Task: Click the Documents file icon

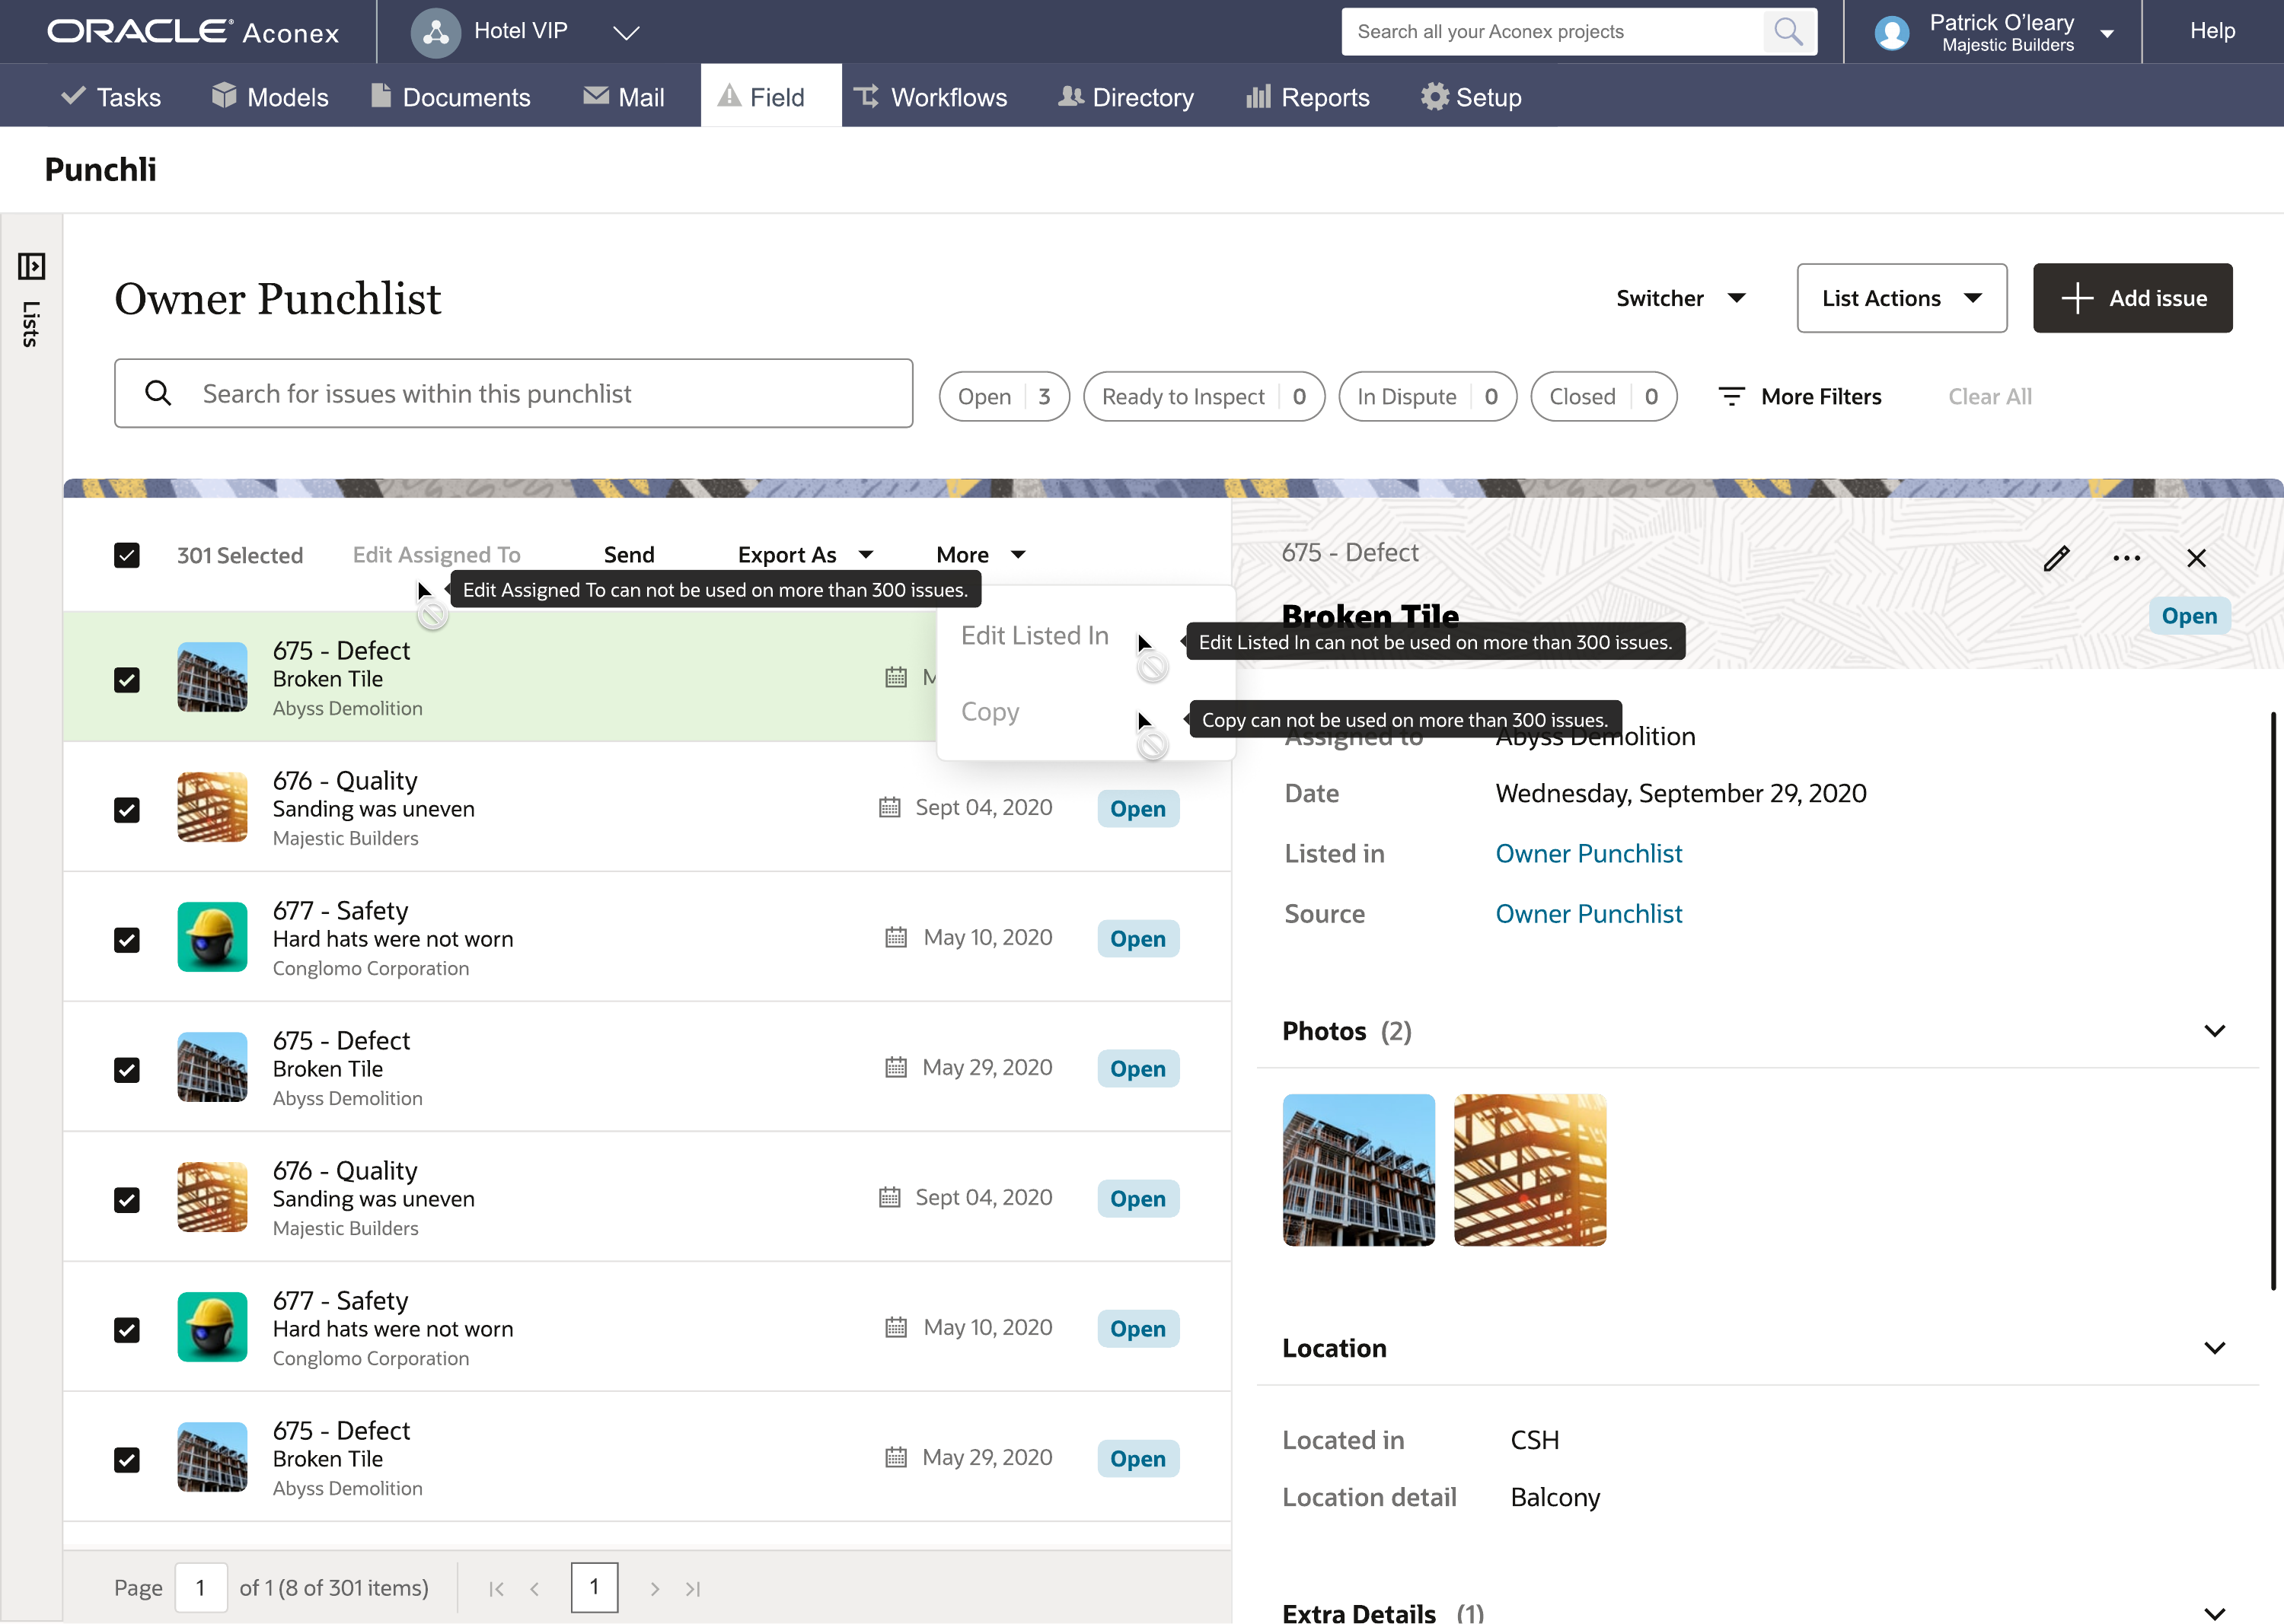Action: [x=380, y=95]
